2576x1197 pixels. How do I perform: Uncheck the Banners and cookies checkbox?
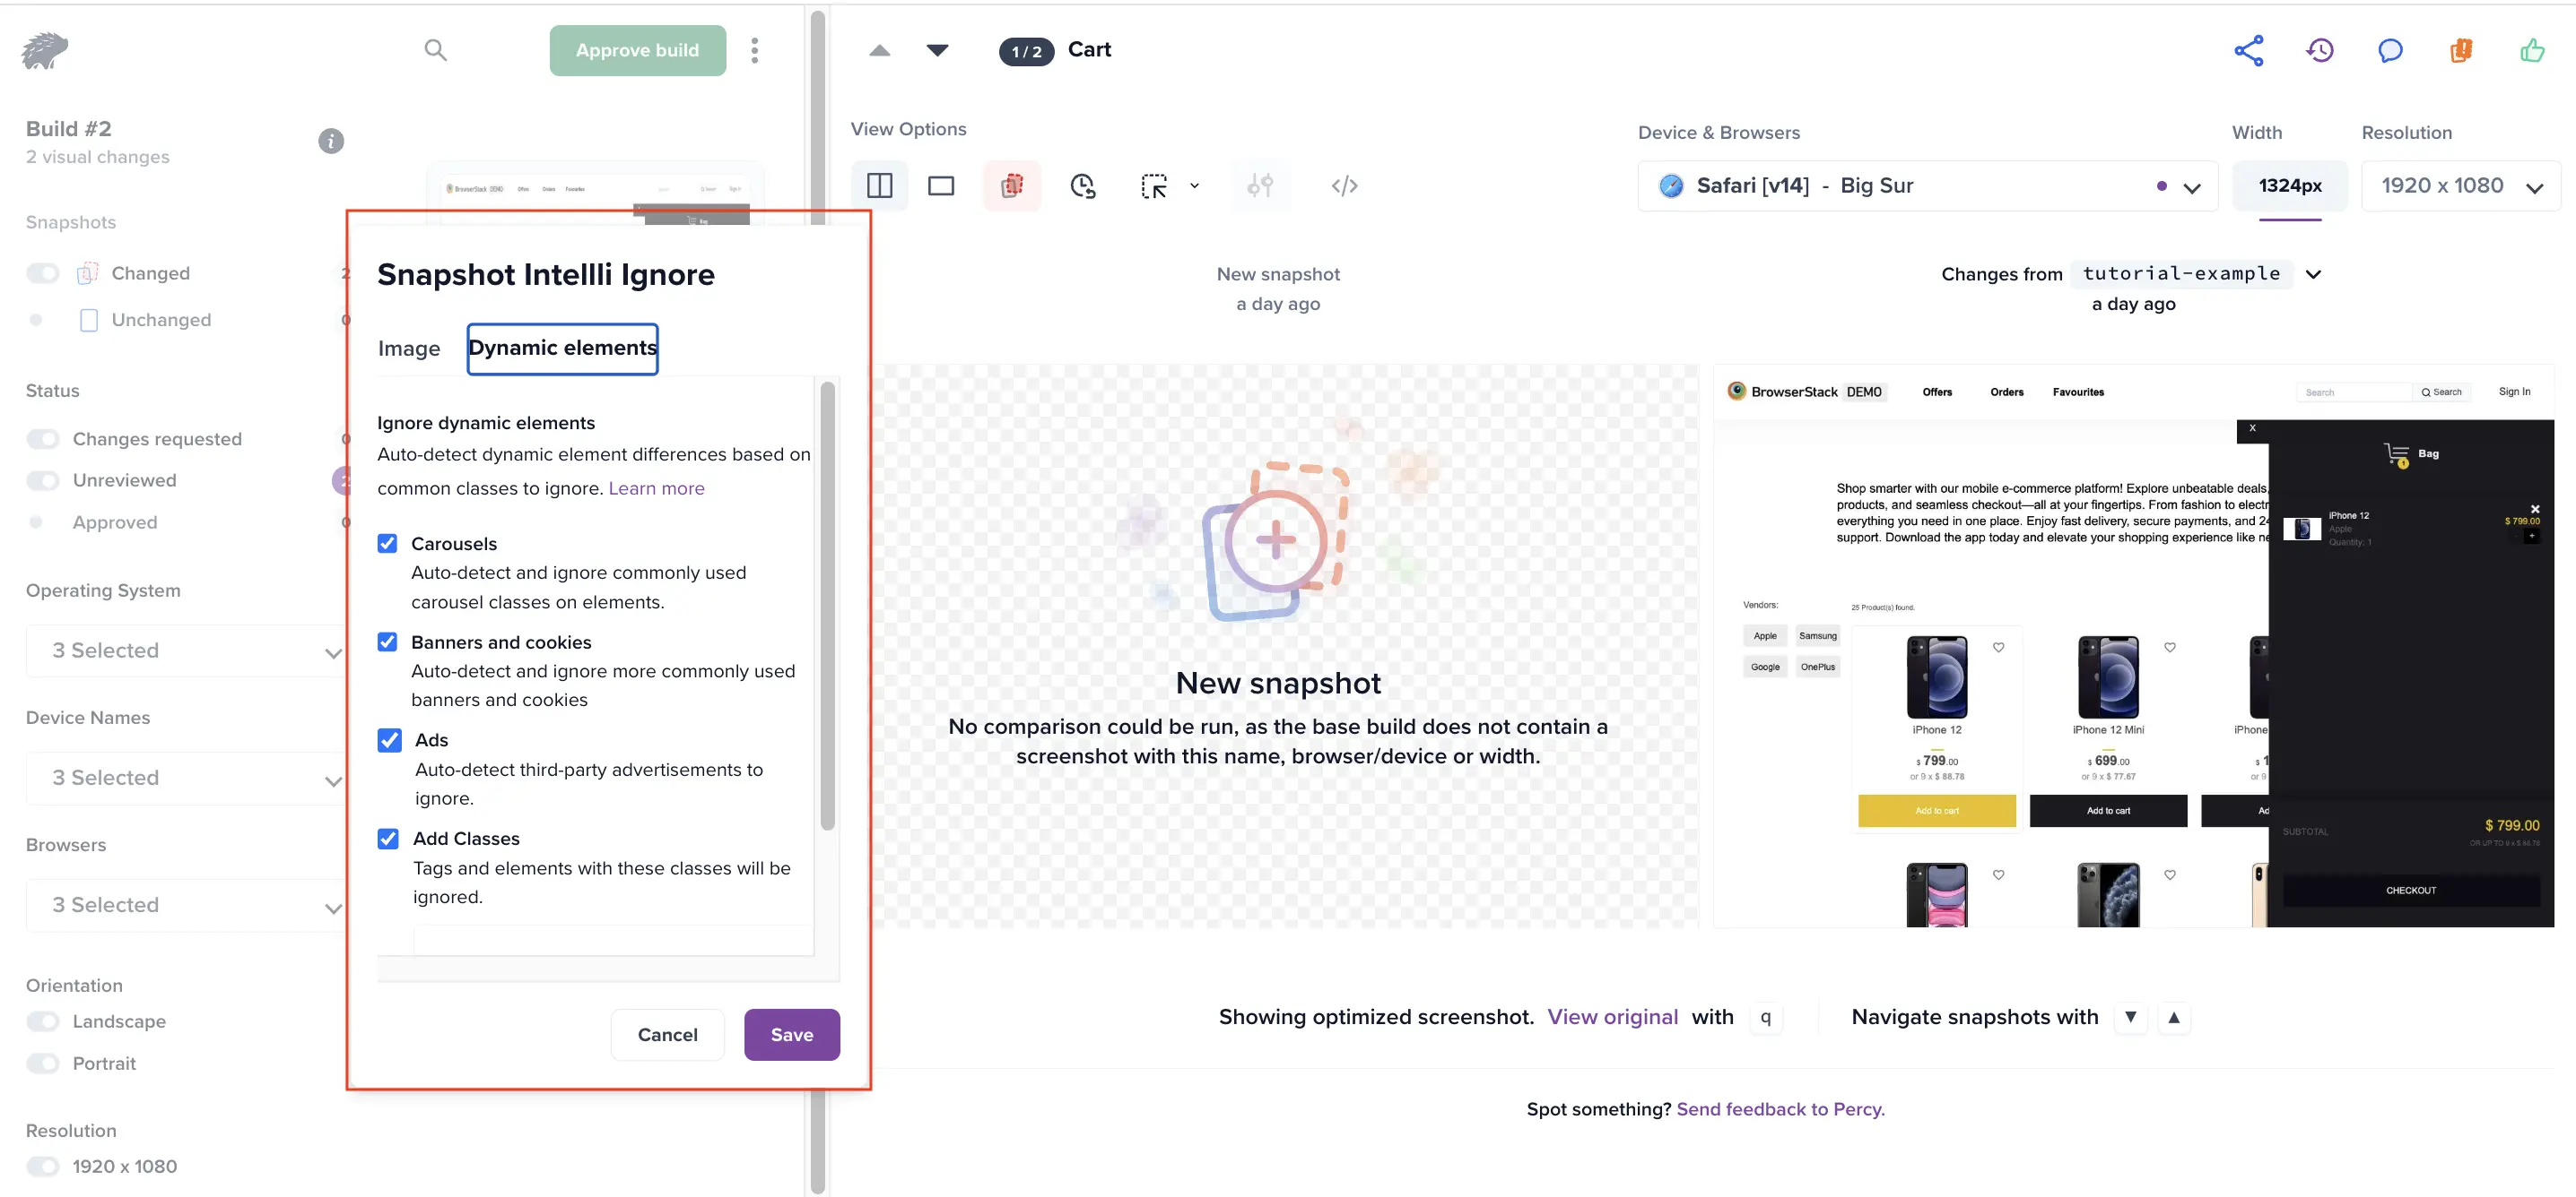pos(387,642)
